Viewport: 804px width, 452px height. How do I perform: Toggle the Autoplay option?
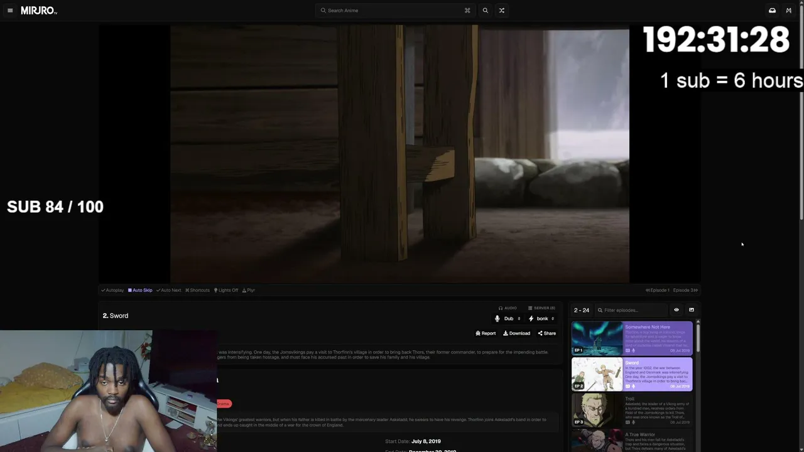(112, 290)
